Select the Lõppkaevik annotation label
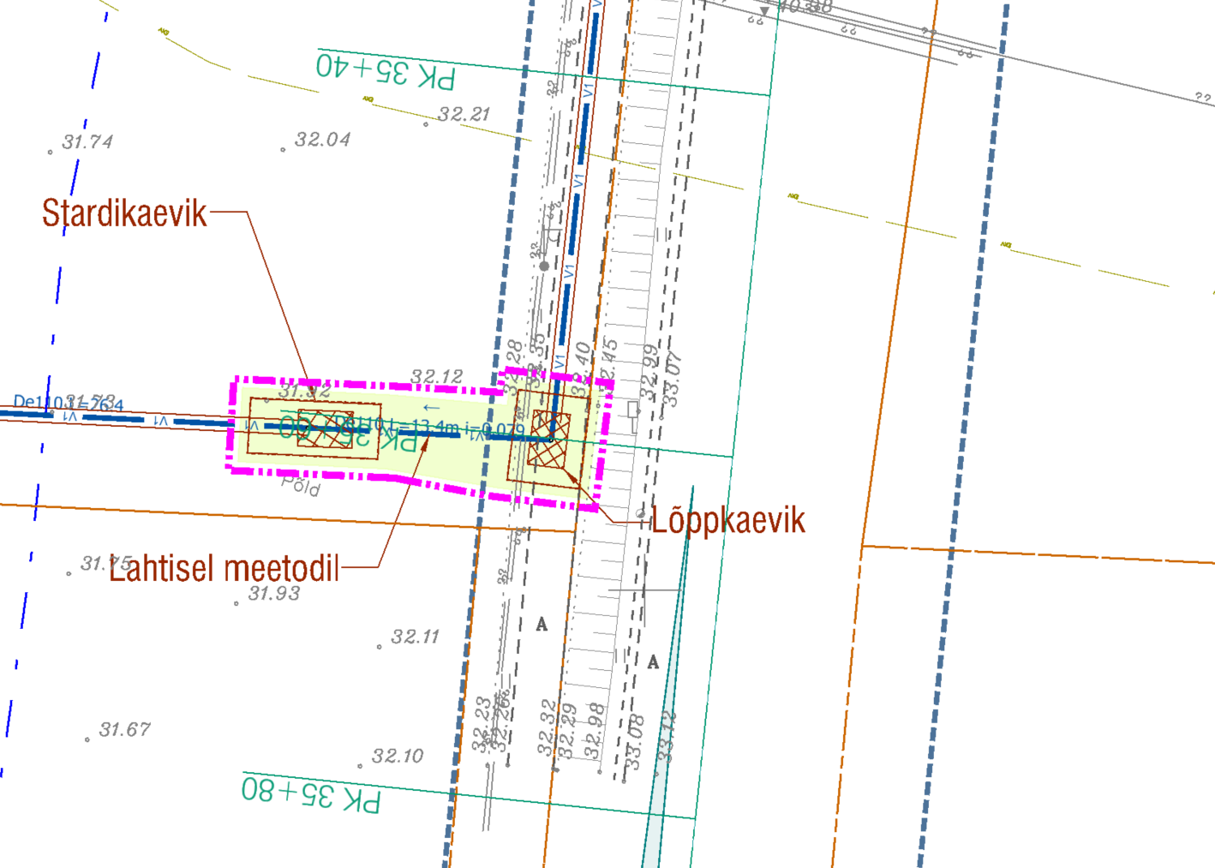The image size is (1215, 868). point(727,520)
